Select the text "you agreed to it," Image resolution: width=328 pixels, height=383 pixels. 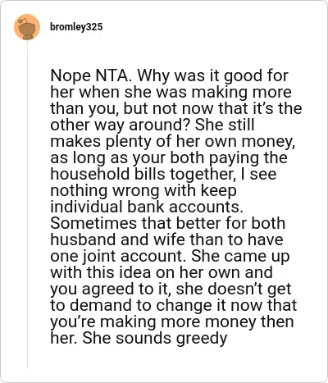pyautogui.click(x=111, y=289)
